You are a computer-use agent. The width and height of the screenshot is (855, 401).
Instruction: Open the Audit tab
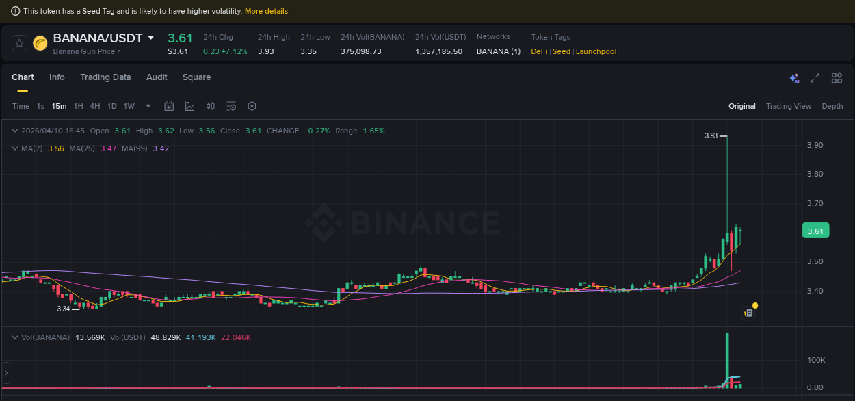[157, 77]
